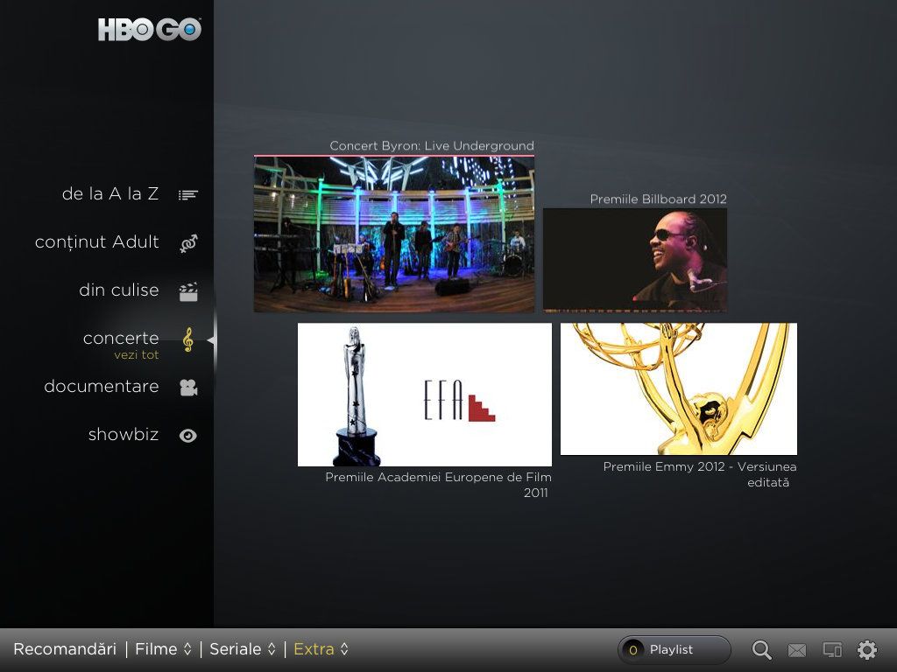Click the Playlist counter showing 0
The height and width of the screenshot is (672, 897).
click(632, 650)
